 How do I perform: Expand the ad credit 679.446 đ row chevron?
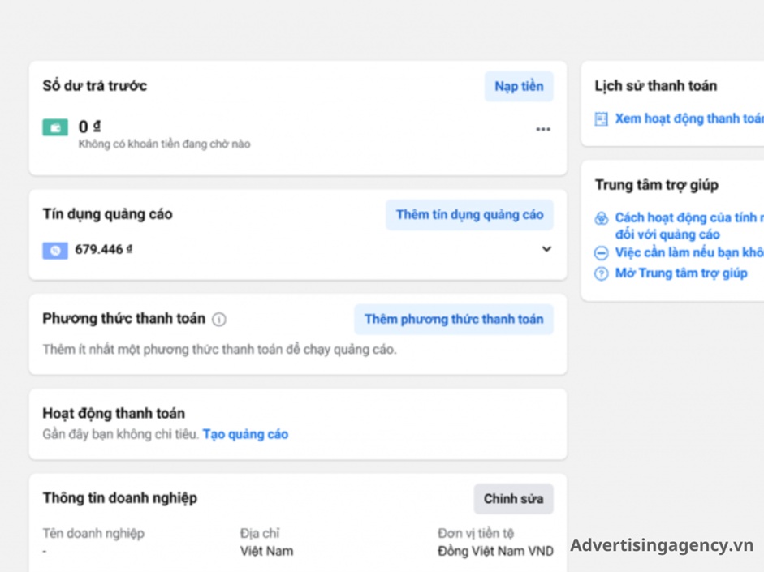(546, 249)
